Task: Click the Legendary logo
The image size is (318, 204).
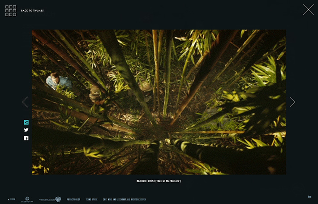Action: click(x=27, y=200)
